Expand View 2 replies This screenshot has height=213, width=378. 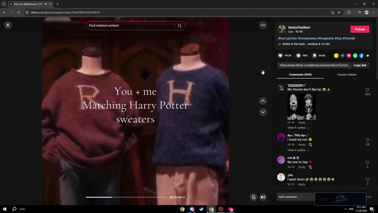point(298,150)
